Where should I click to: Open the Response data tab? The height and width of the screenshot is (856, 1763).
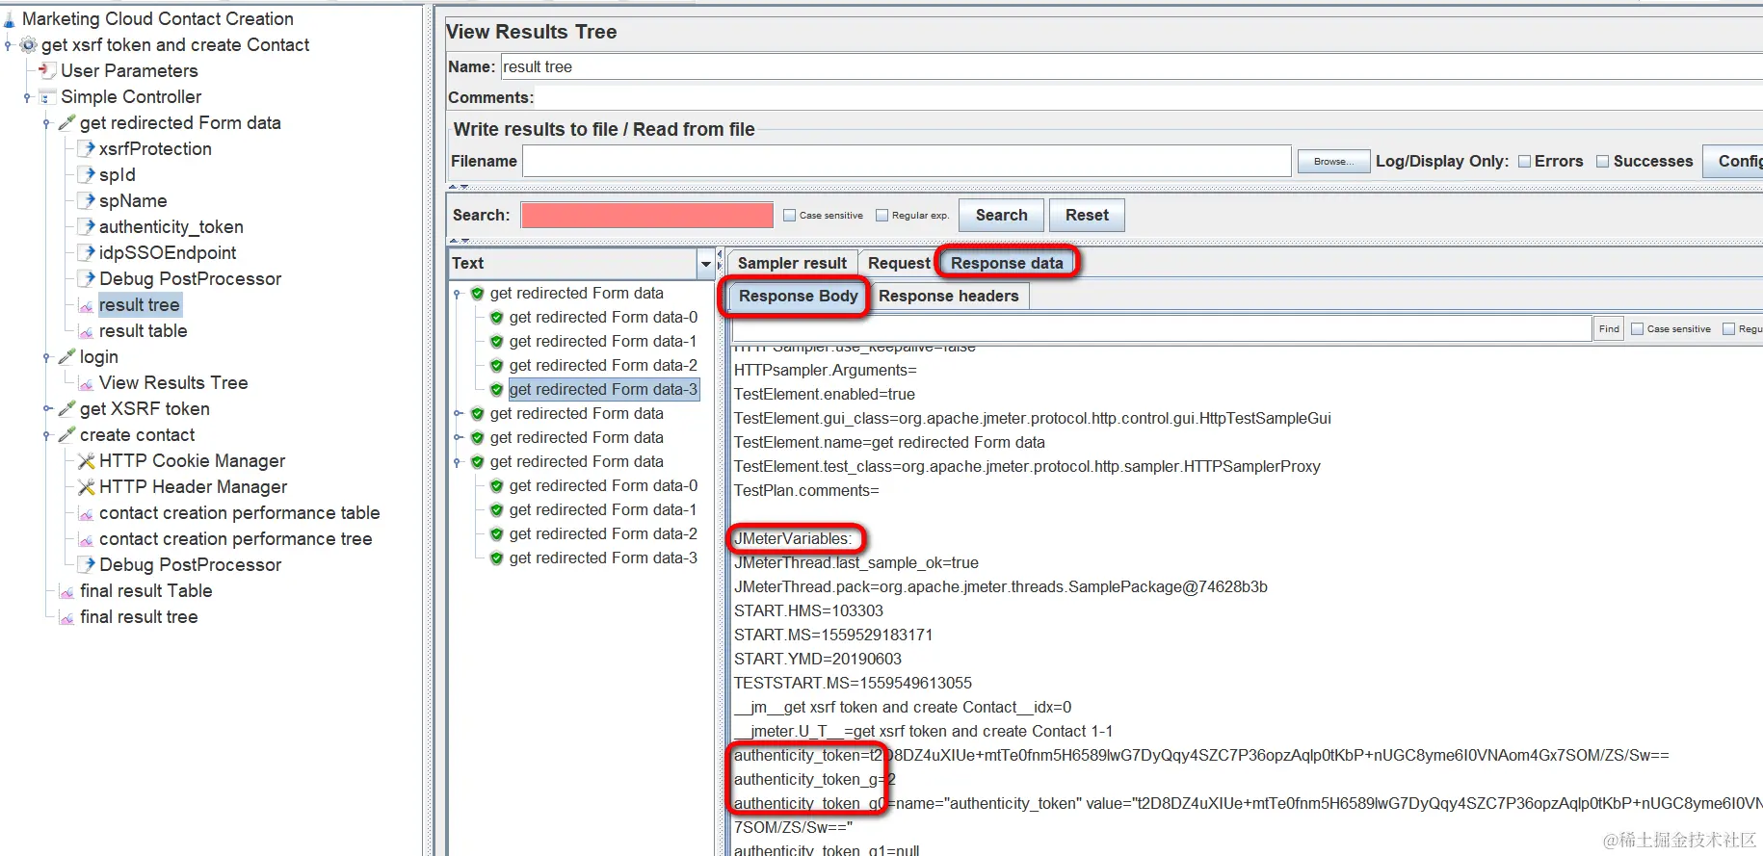tap(1007, 263)
